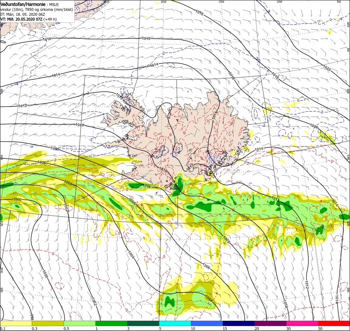Click the '3' legend value

pos(128,329)
